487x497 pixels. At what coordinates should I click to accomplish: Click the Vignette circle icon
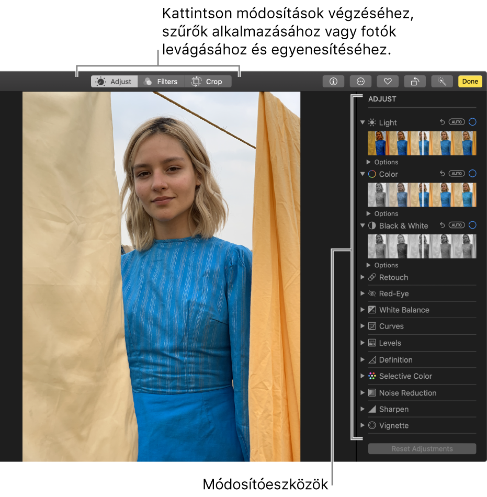point(372,425)
